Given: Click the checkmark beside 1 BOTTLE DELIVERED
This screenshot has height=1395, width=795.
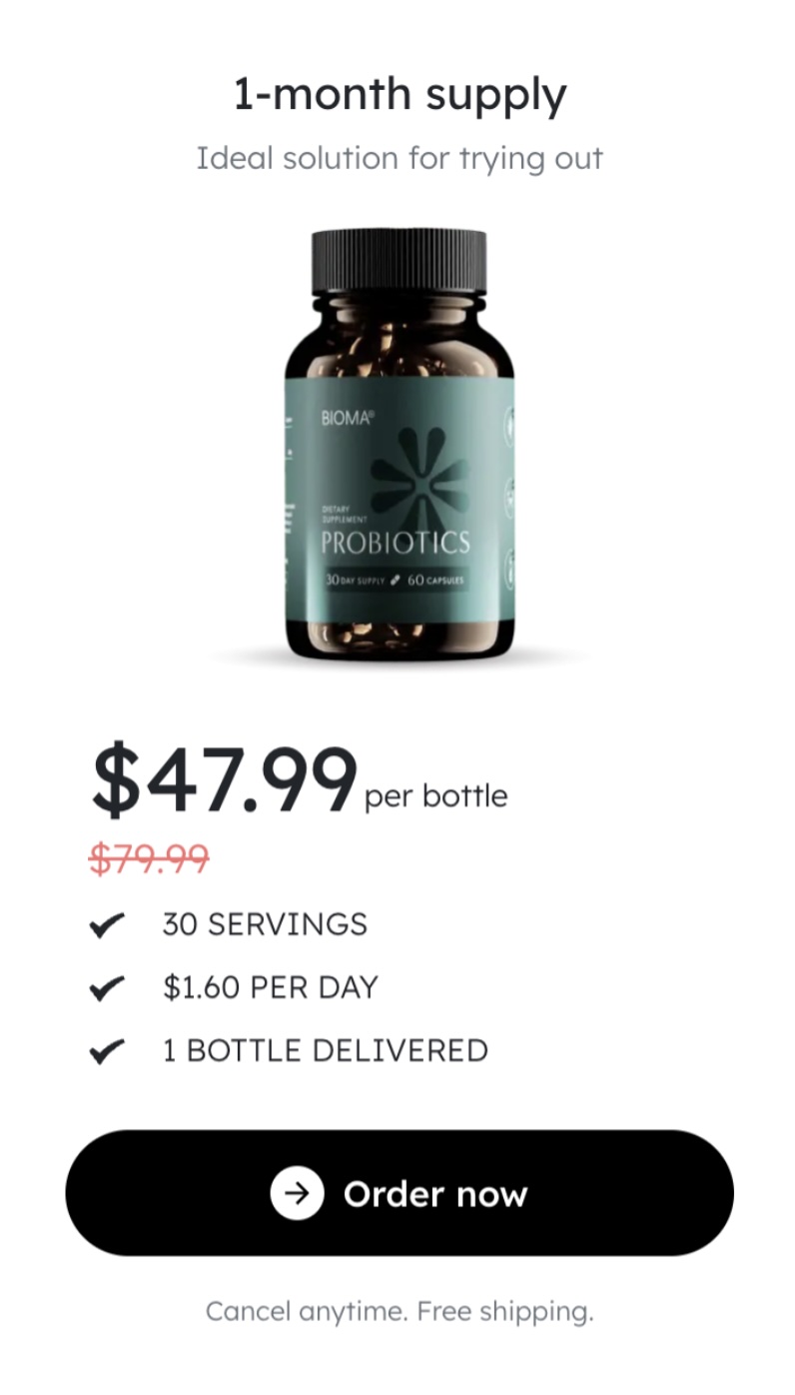Looking at the screenshot, I should [107, 1051].
